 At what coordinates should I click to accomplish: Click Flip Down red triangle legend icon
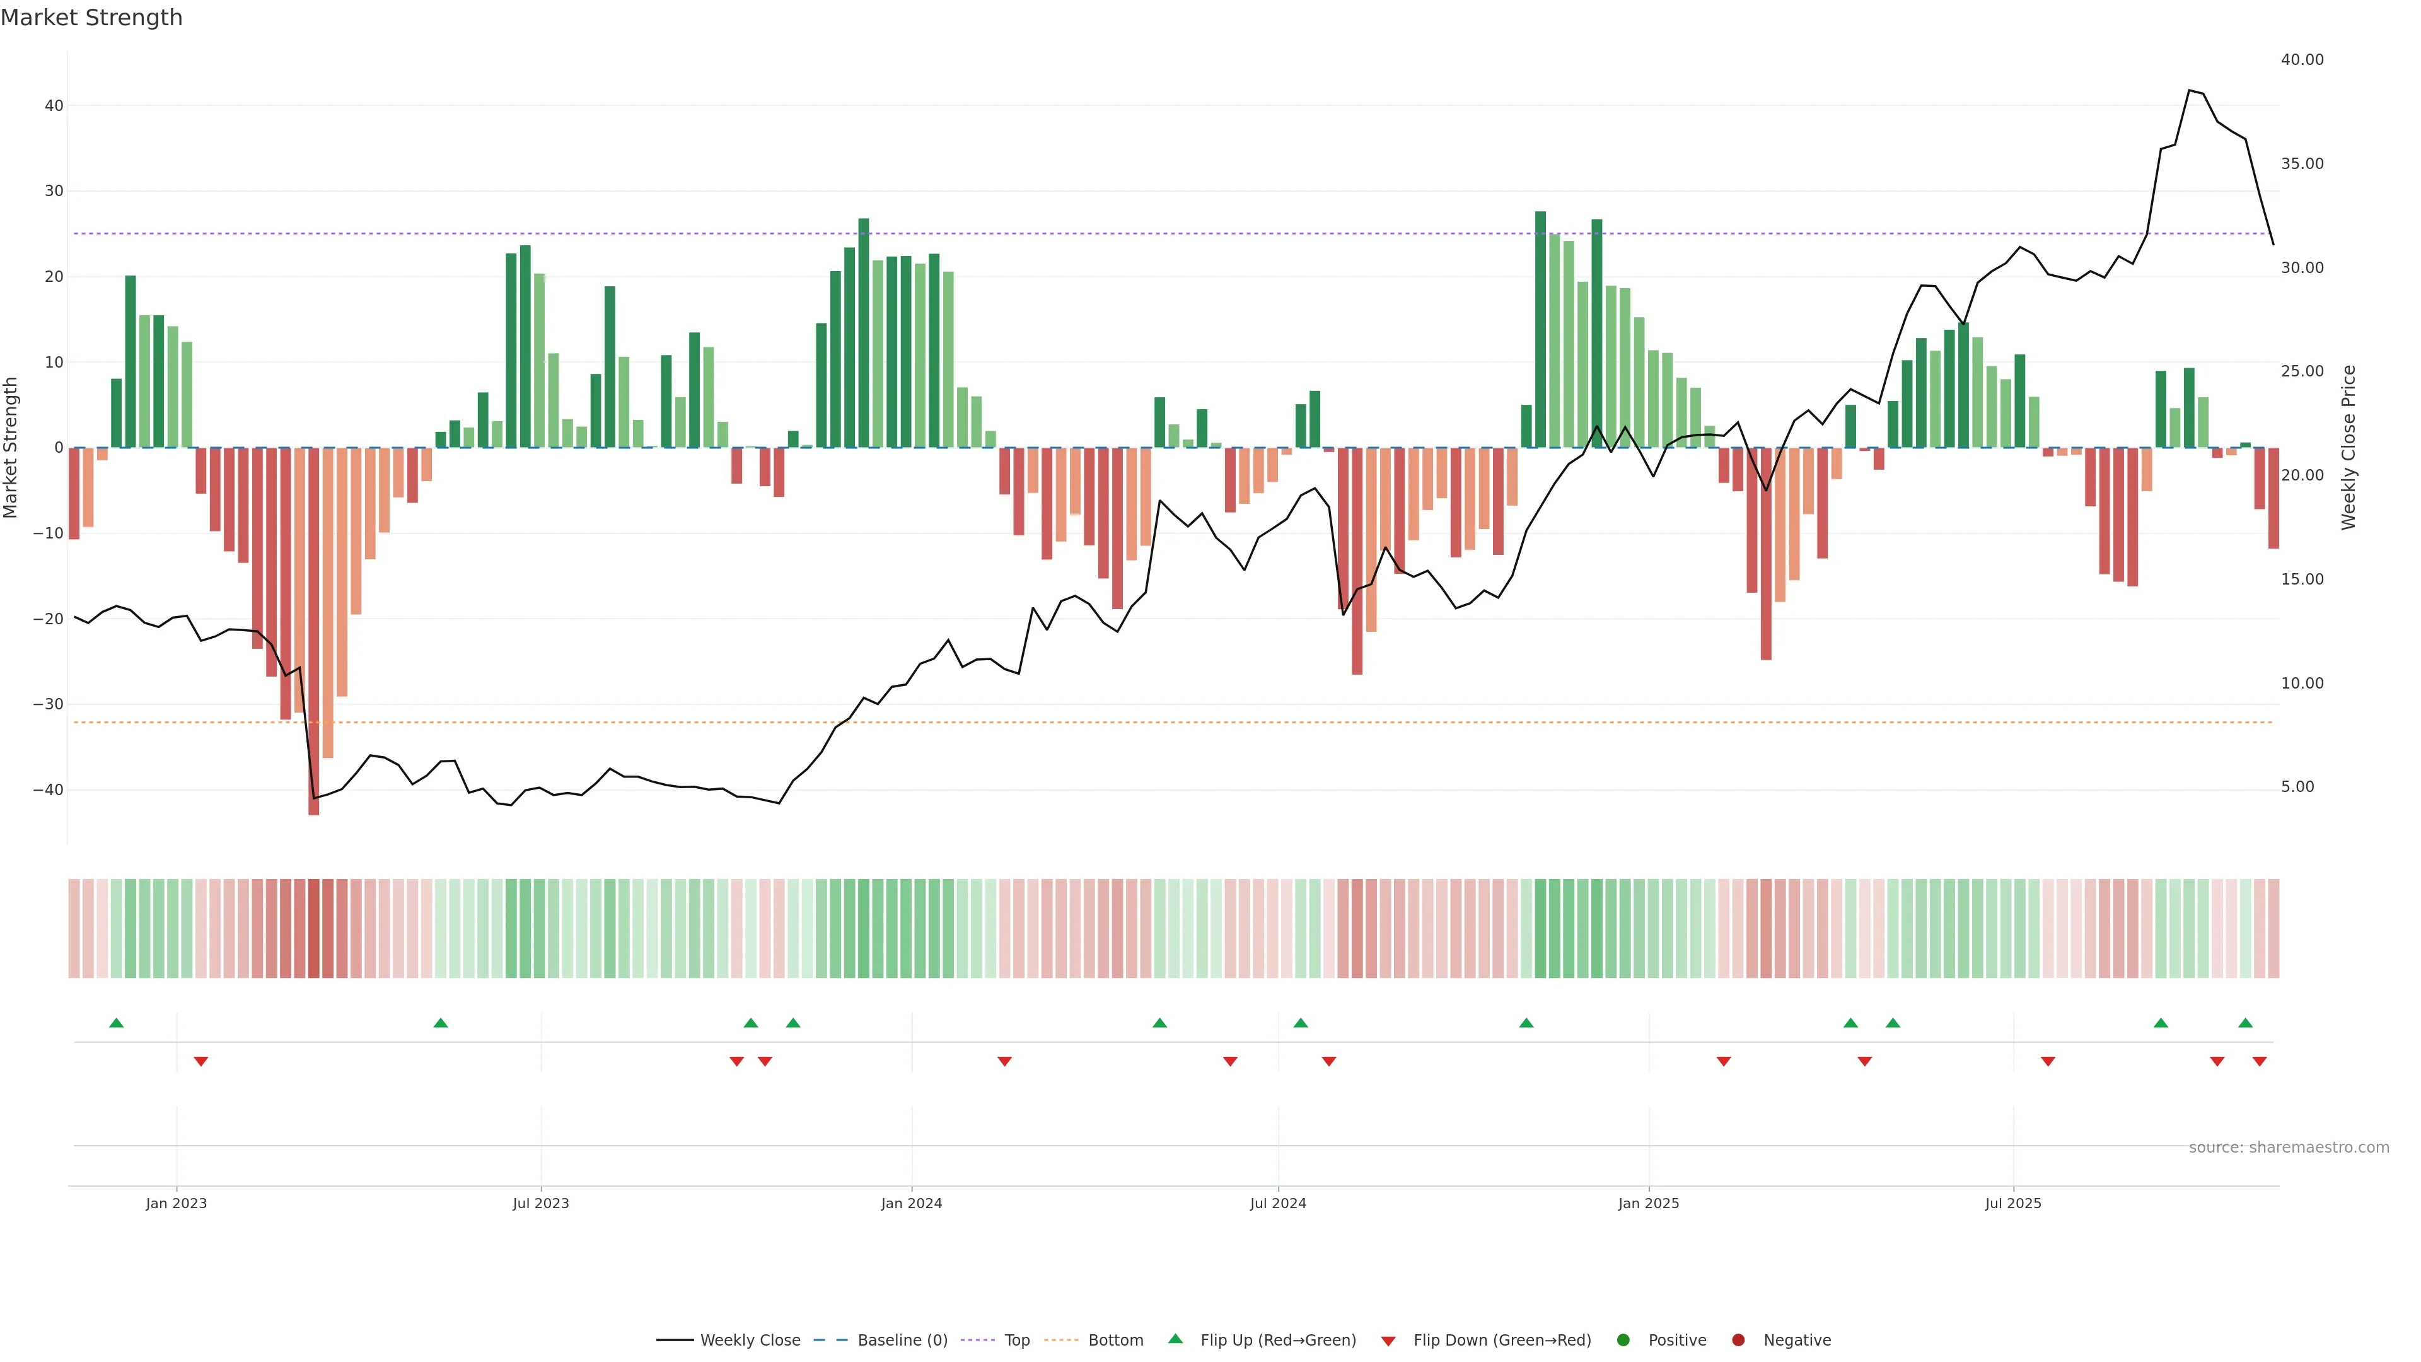click(1388, 1341)
